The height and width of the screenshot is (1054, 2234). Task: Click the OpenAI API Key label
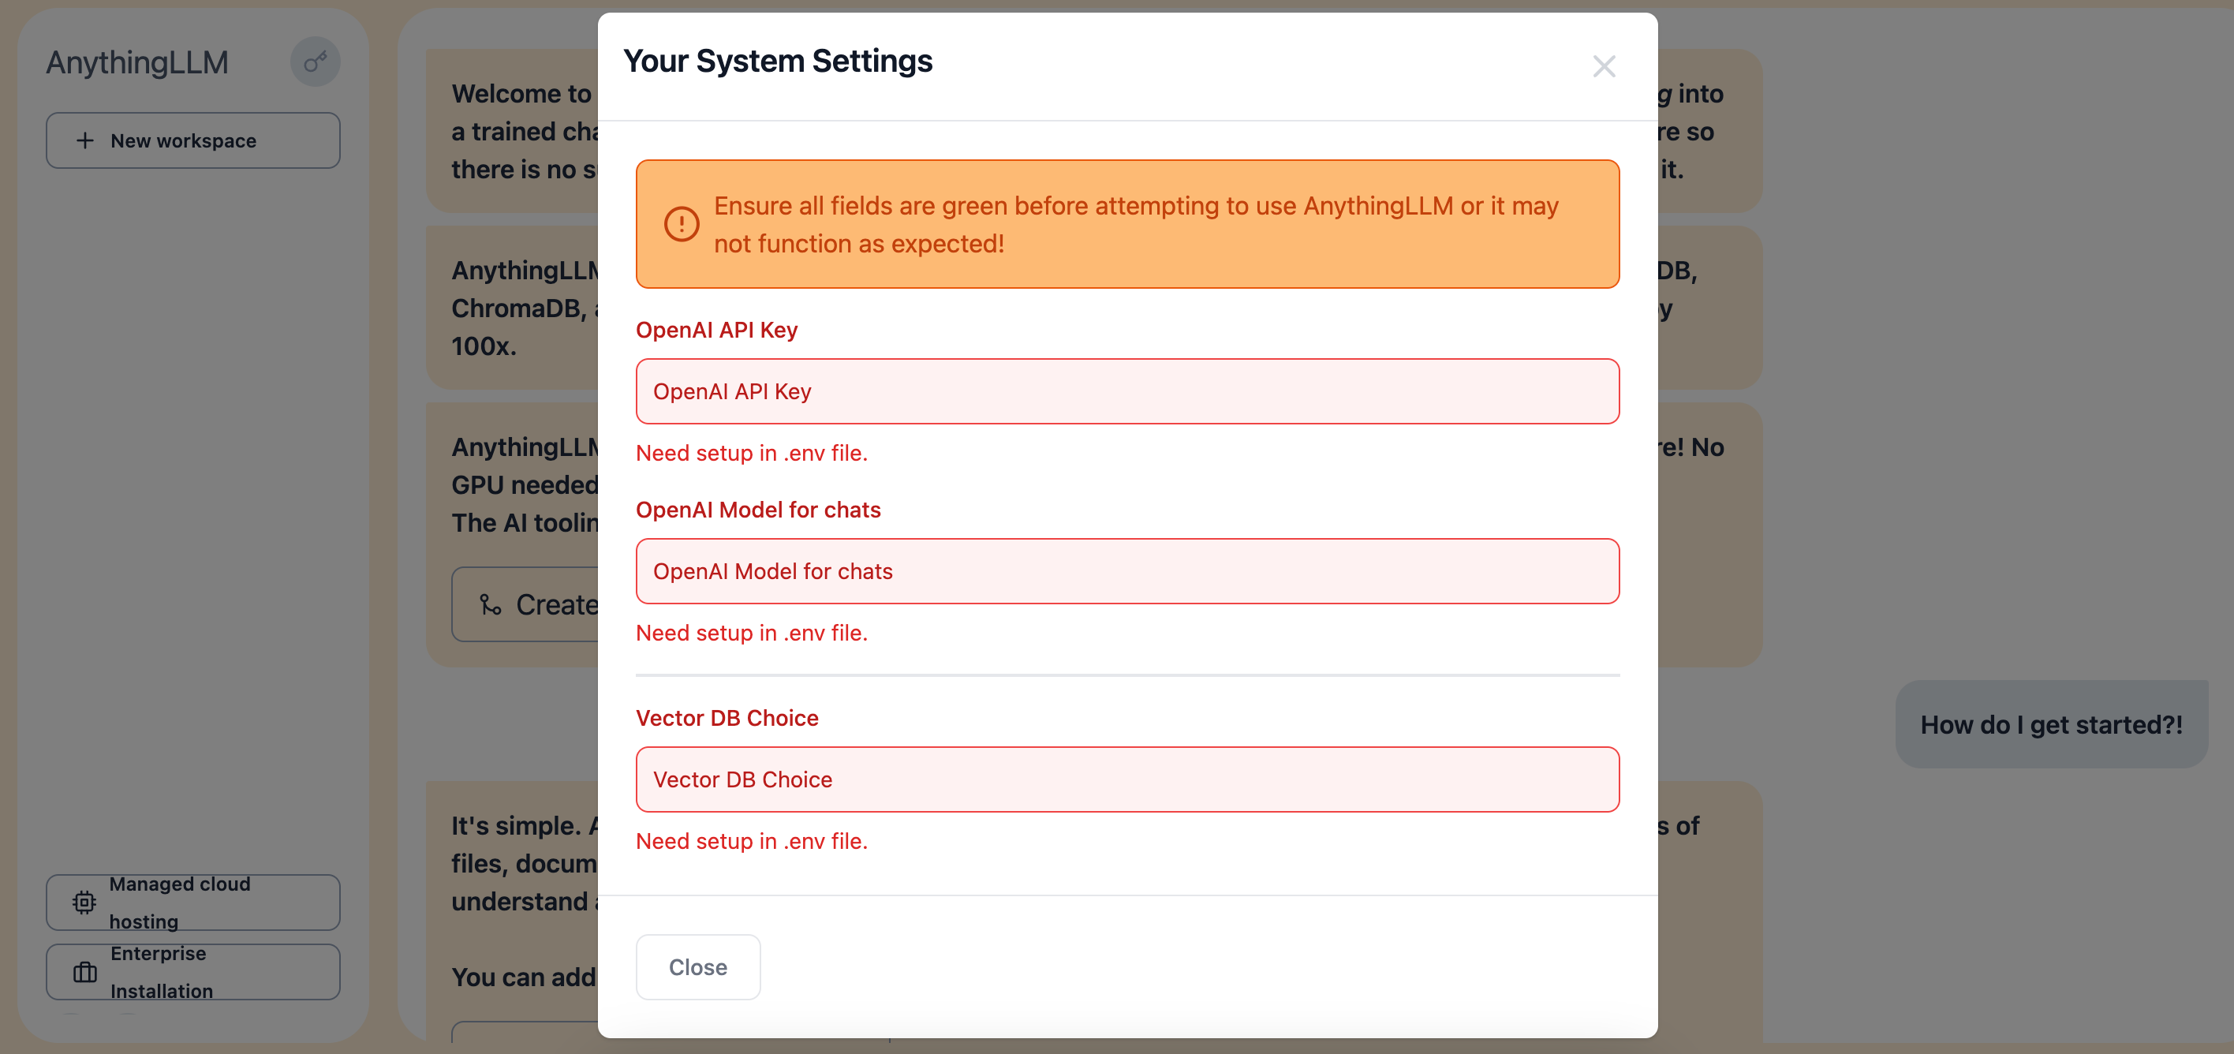click(x=716, y=330)
